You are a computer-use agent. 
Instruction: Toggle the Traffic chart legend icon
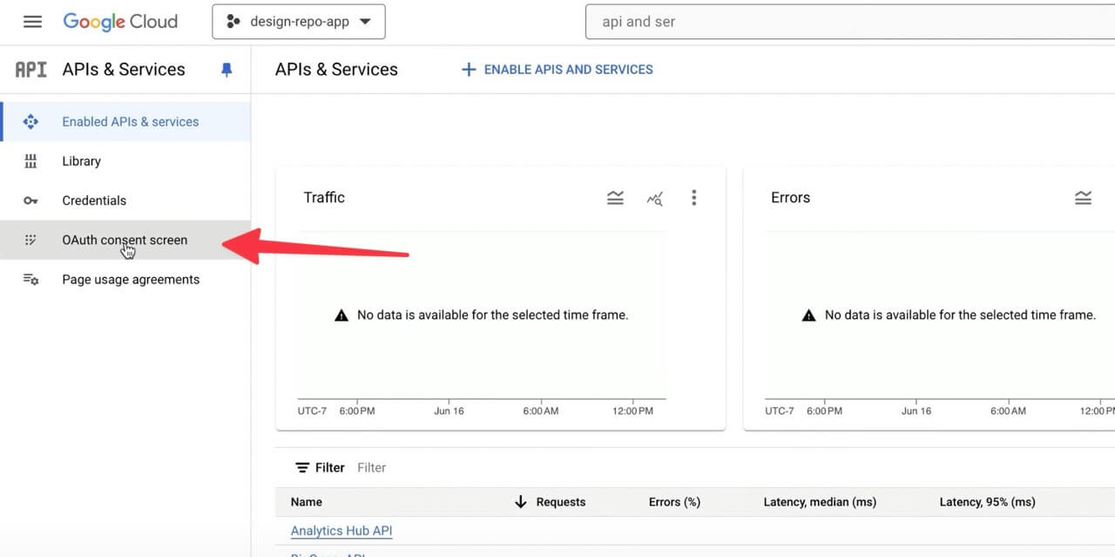click(x=615, y=198)
